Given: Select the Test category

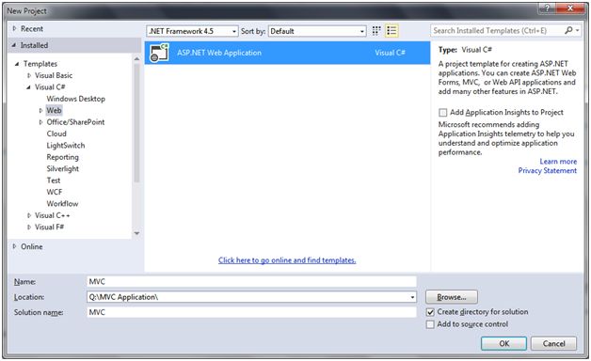Looking at the screenshot, I should pyautogui.click(x=54, y=180).
